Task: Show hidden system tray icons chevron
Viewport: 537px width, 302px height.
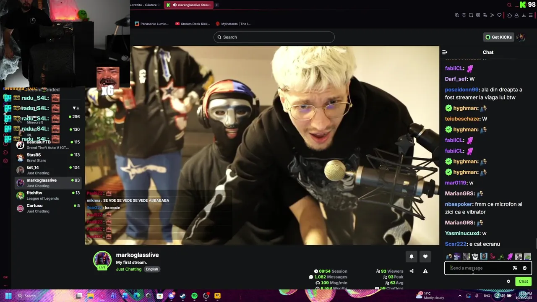Action: pyautogui.click(x=460, y=296)
